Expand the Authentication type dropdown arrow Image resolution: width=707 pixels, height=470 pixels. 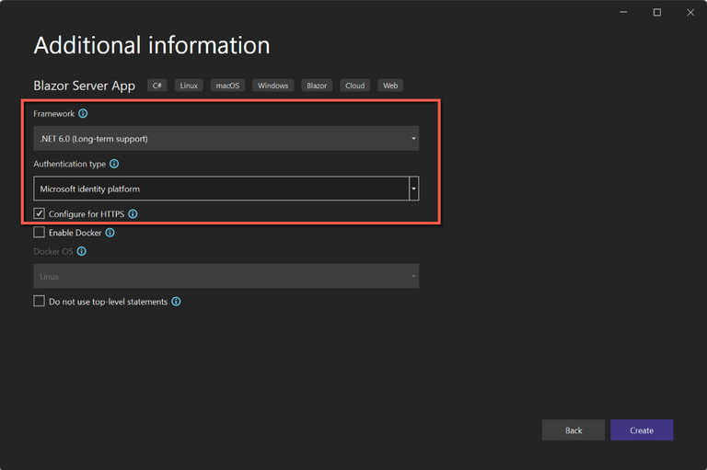(x=414, y=189)
